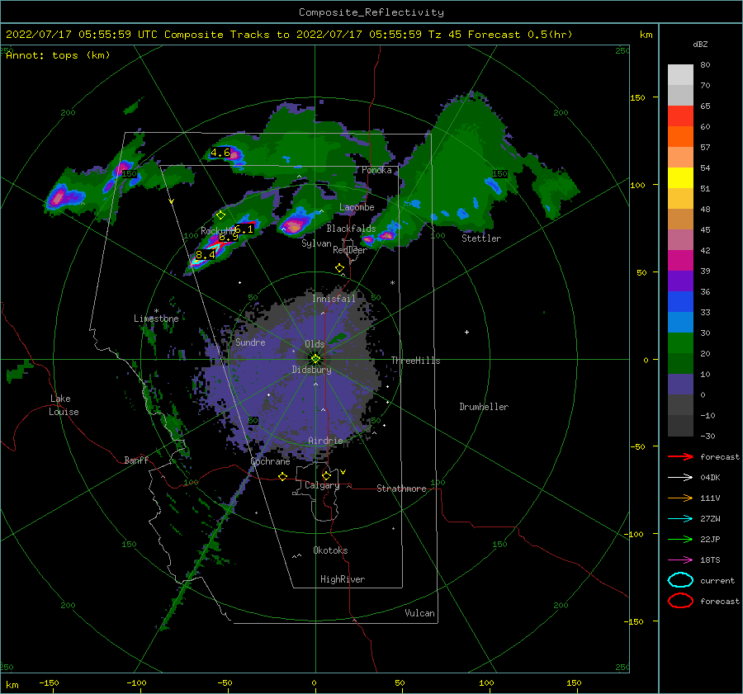Pick the magenta swatch between 42 and 39 dBZ
This screenshot has height=694, width=743.
[x=680, y=261]
